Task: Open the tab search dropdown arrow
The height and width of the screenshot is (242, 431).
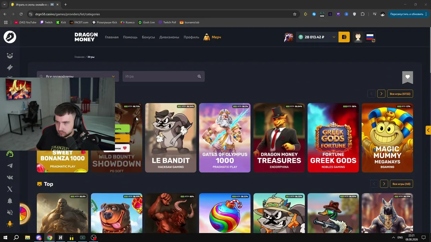Action: click(4, 5)
